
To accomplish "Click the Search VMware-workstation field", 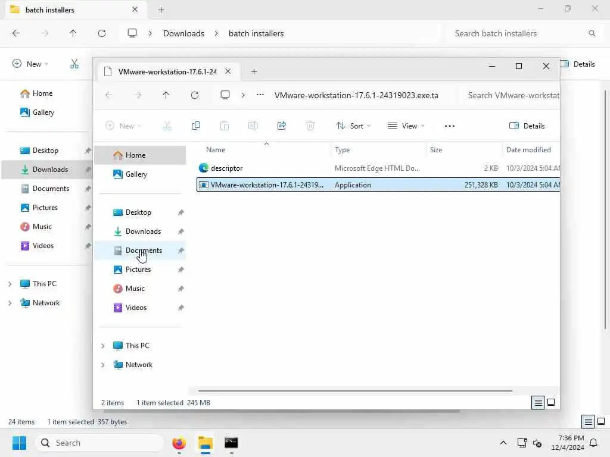I will coord(509,95).
